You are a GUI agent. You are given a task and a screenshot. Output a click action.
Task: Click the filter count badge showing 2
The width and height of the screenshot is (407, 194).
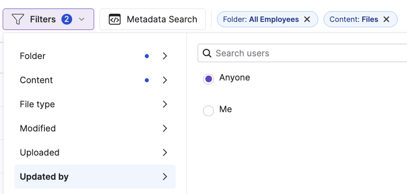pos(67,20)
